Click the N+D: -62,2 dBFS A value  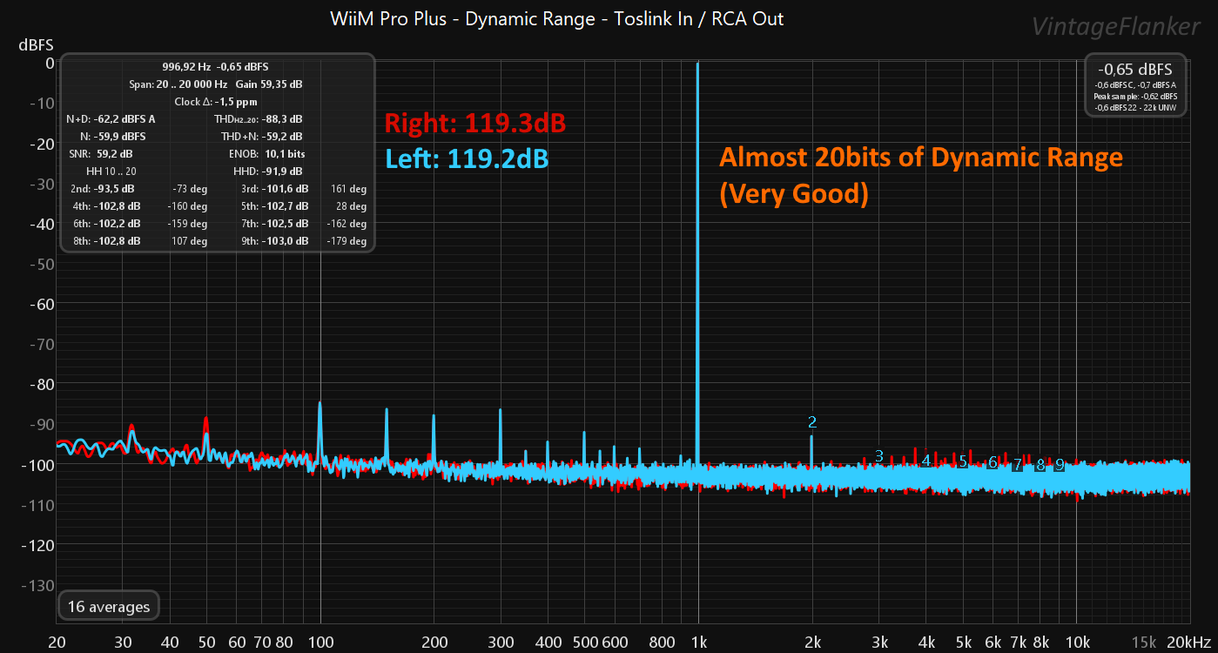tap(111, 119)
